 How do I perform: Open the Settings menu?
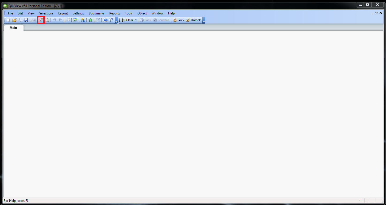tap(78, 13)
